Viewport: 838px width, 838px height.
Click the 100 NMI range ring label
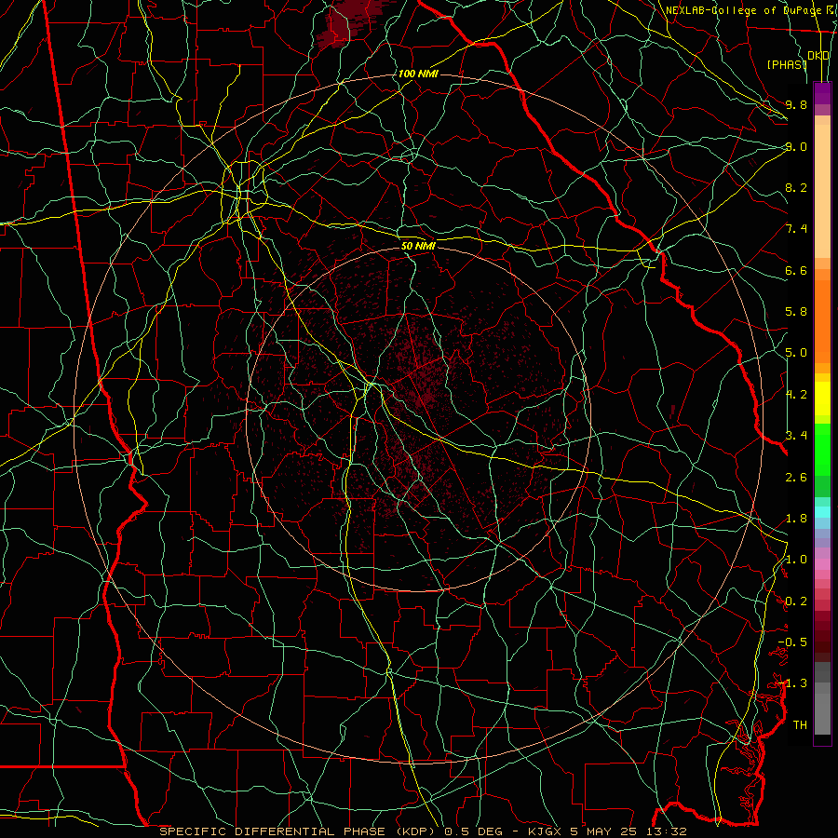(x=418, y=74)
